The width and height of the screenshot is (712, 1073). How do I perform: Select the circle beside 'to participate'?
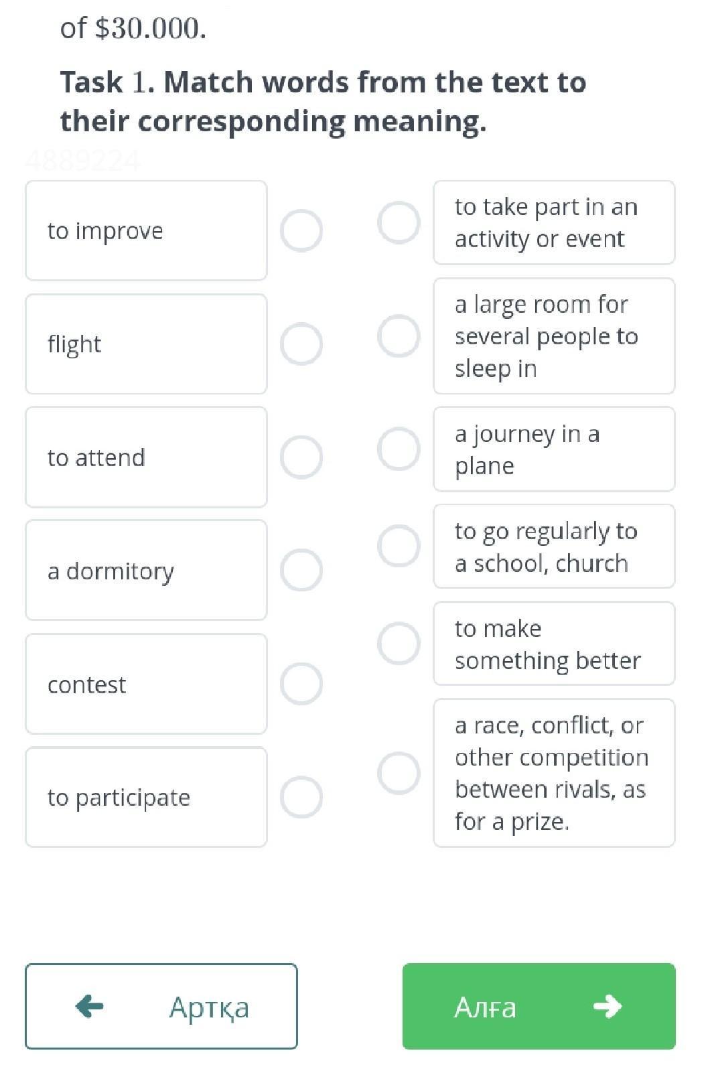pyautogui.click(x=301, y=797)
